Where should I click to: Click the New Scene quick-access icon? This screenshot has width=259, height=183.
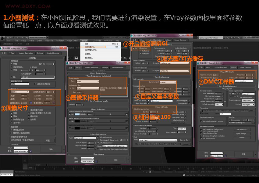point(7,38)
